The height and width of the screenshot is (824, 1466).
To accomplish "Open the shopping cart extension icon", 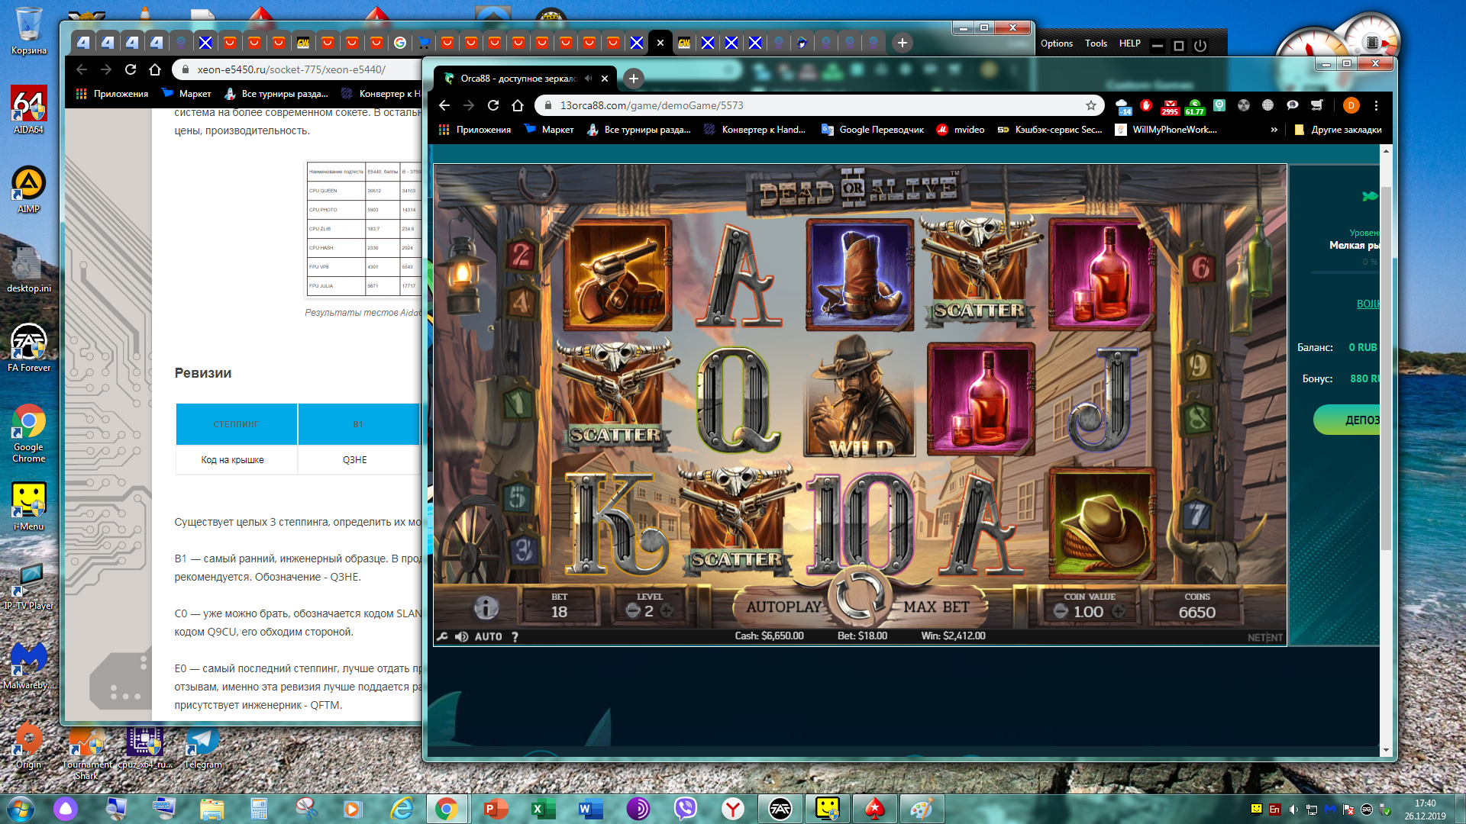I will [1316, 105].
